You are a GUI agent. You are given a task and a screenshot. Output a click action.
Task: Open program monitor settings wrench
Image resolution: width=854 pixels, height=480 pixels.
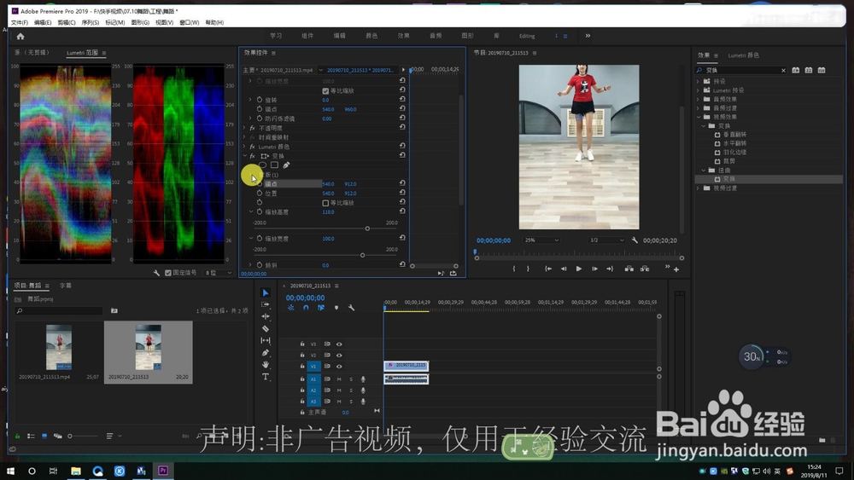(635, 240)
